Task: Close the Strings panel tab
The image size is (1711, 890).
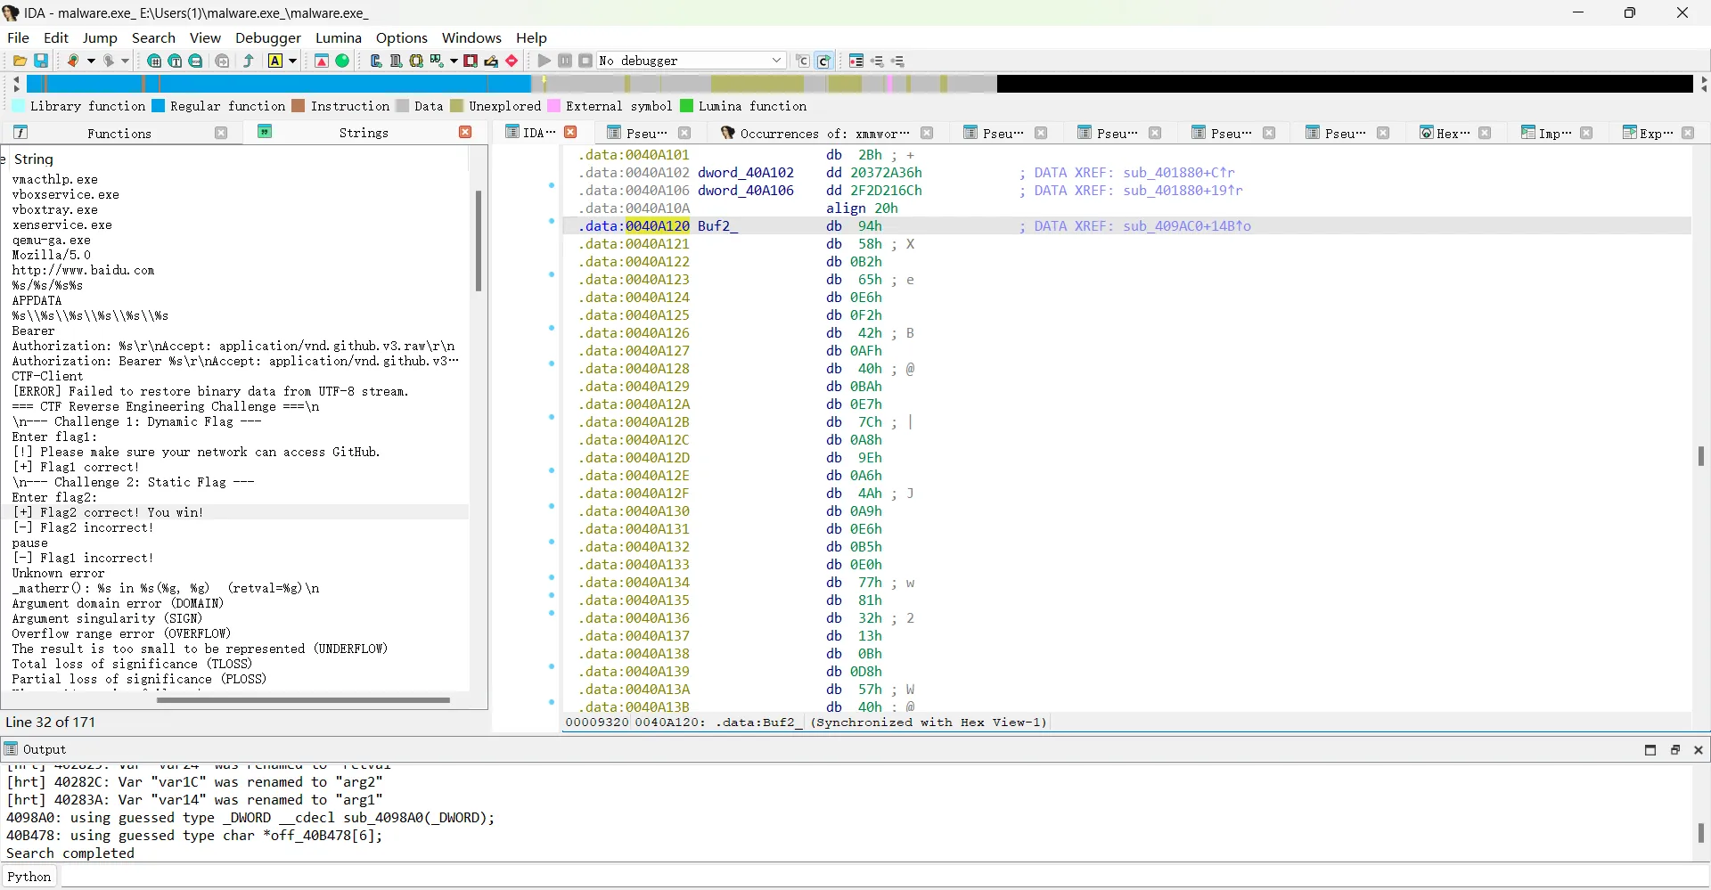Action: click(x=465, y=133)
